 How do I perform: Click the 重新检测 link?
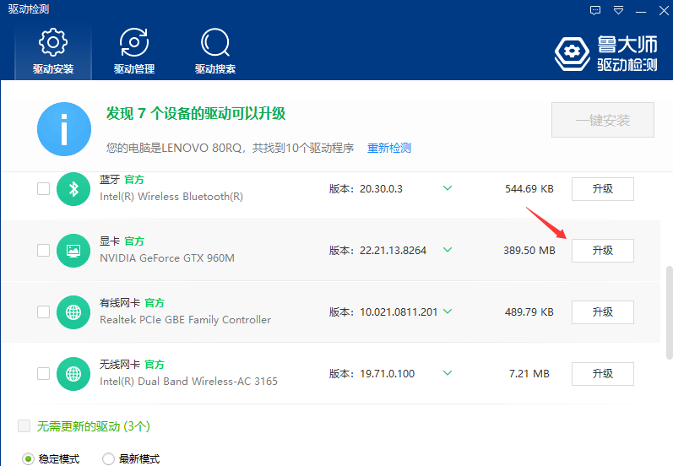pos(389,148)
